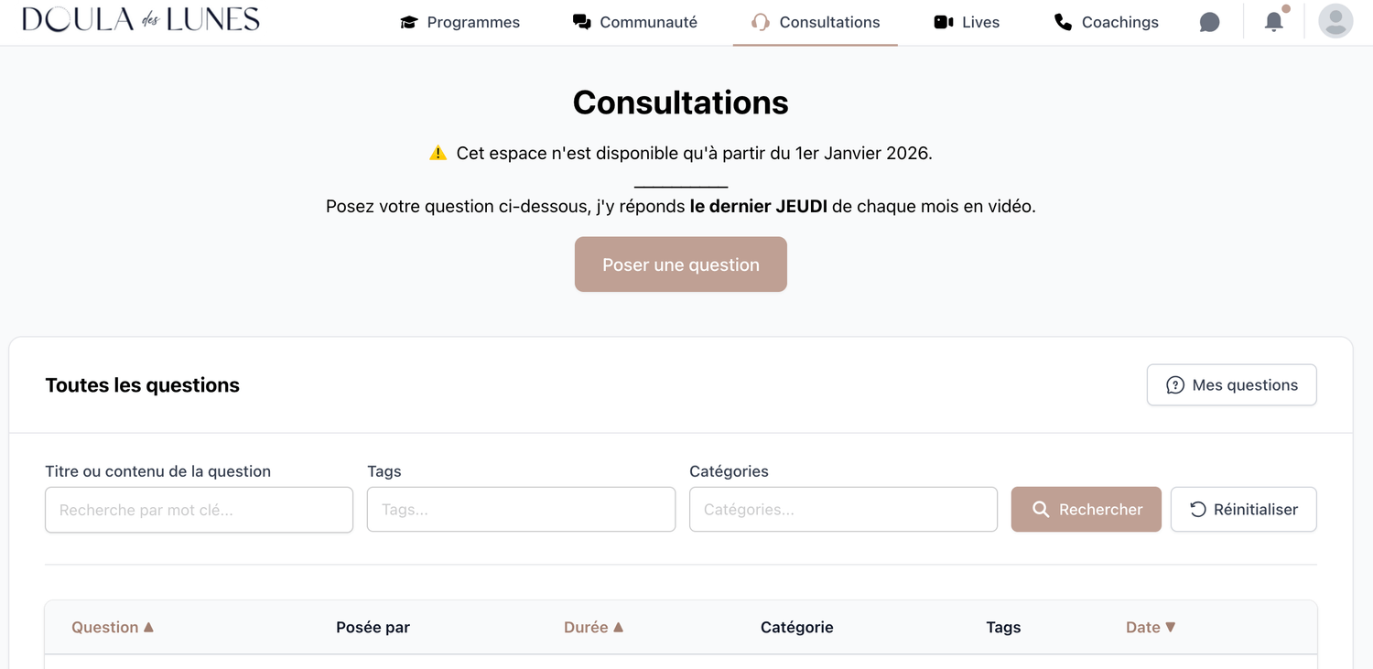
Task: Click the video camera Lives icon
Action: [944, 22]
